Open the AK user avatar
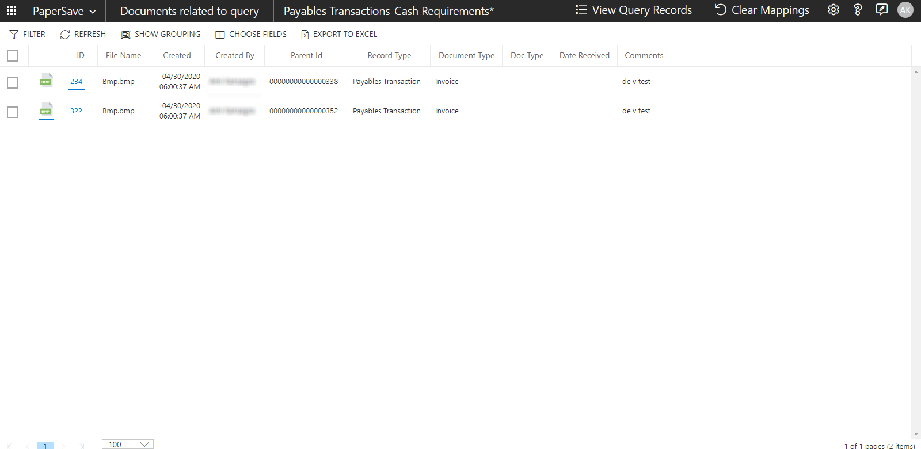The height and width of the screenshot is (449, 921). 905,10
